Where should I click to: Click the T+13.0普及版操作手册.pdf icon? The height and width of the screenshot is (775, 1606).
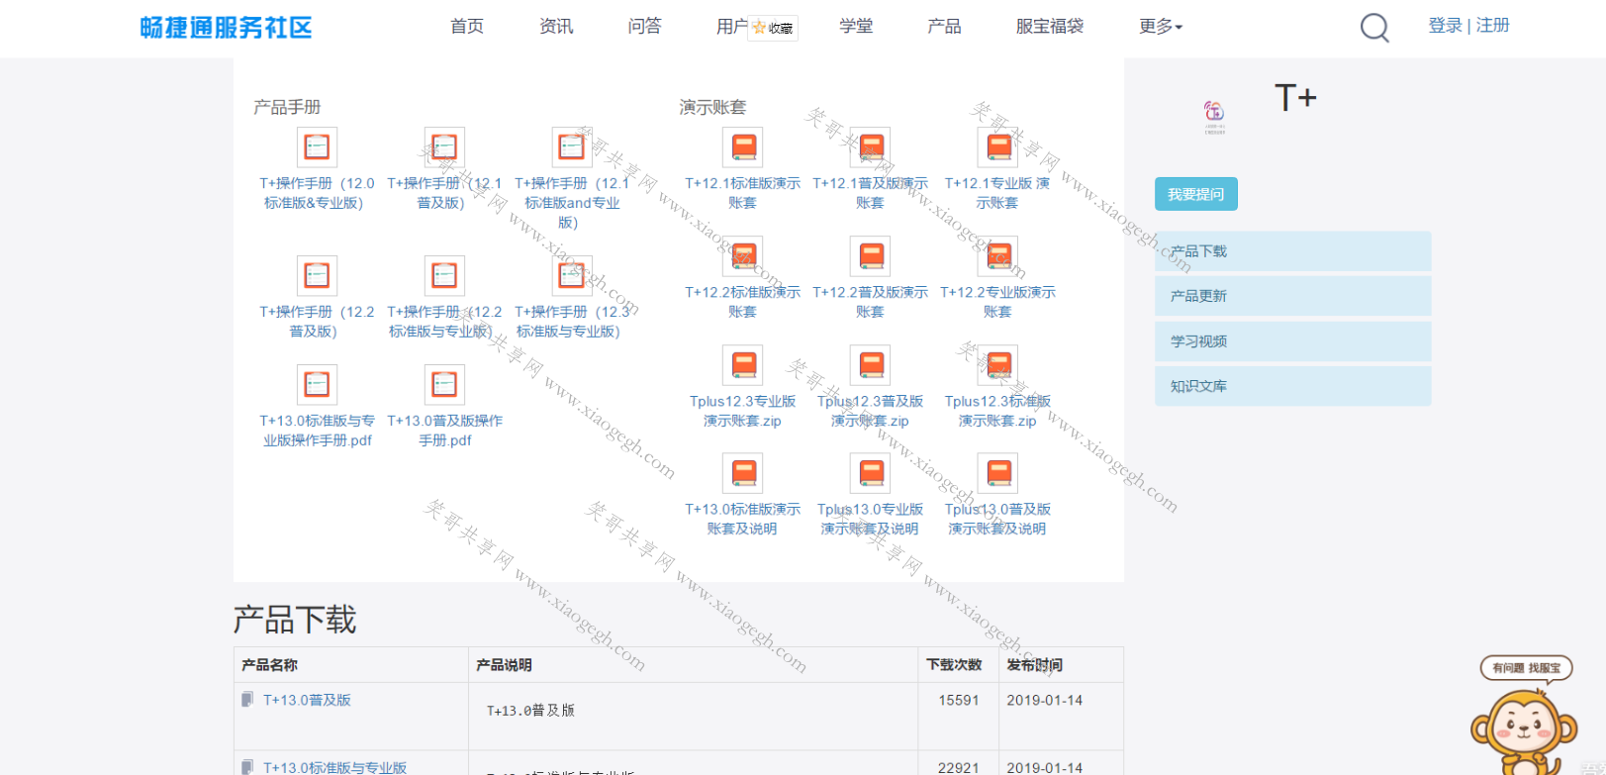click(444, 385)
